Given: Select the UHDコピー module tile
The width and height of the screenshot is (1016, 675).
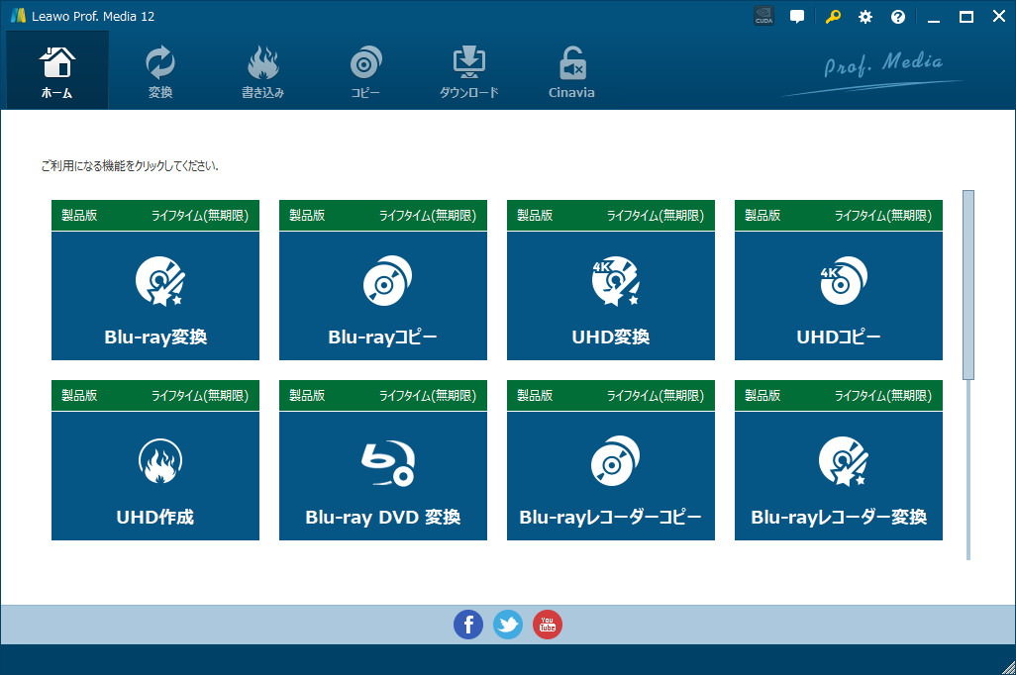Looking at the screenshot, I should [x=839, y=296].
